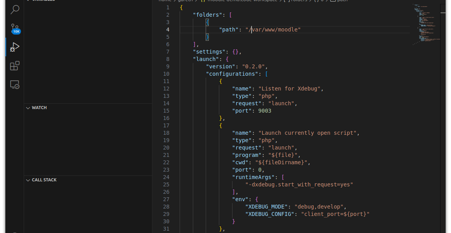Click line number 11 in gutter

[x=166, y=81]
